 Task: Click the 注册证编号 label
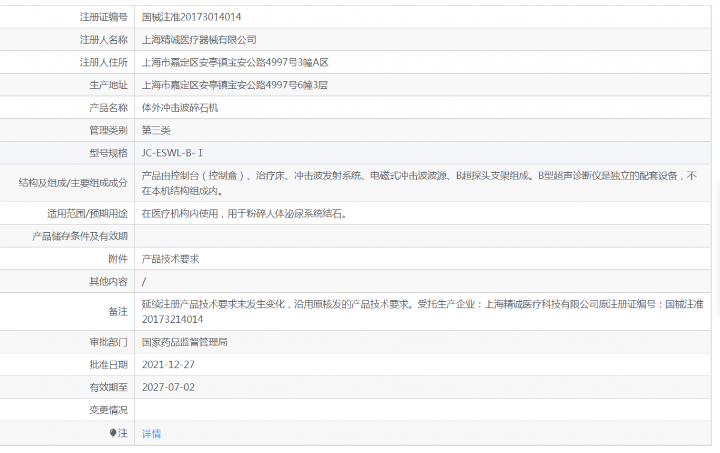tap(104, 17)
